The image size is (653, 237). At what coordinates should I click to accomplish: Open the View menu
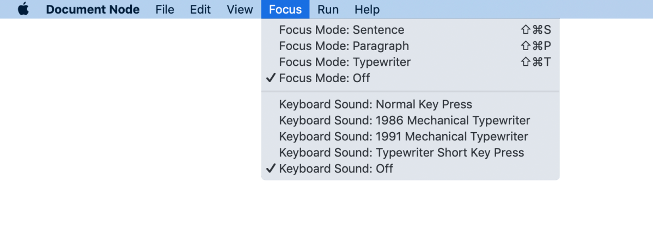pyautogui.click(x=240, y=9)
